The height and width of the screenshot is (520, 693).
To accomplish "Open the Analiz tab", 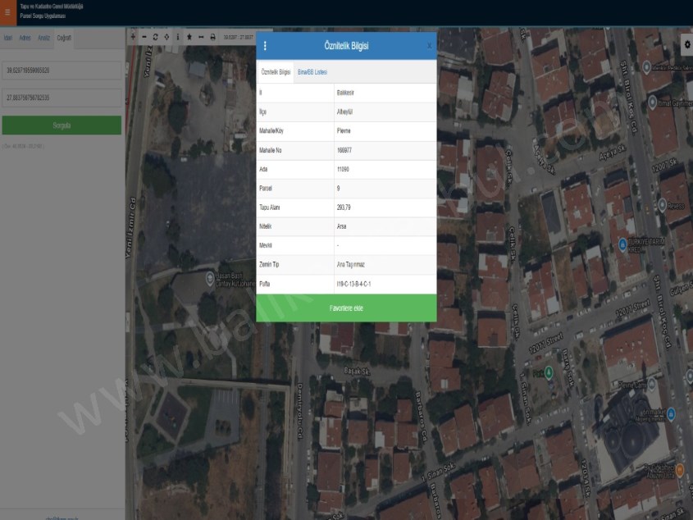I will (x=43, y=38).
